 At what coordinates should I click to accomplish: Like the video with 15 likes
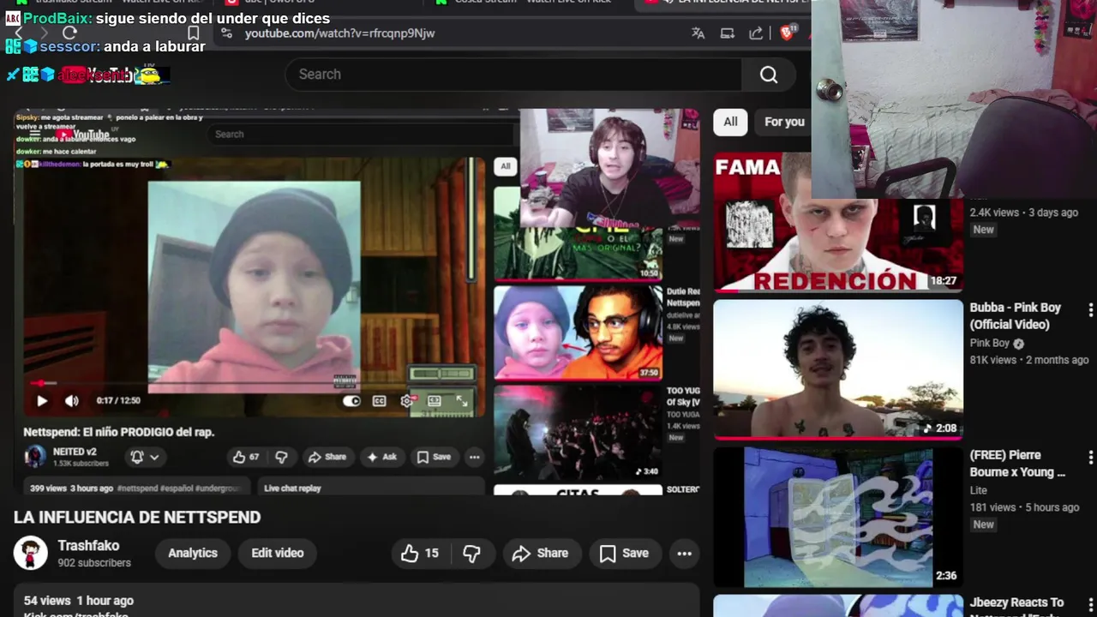(420, 554)
